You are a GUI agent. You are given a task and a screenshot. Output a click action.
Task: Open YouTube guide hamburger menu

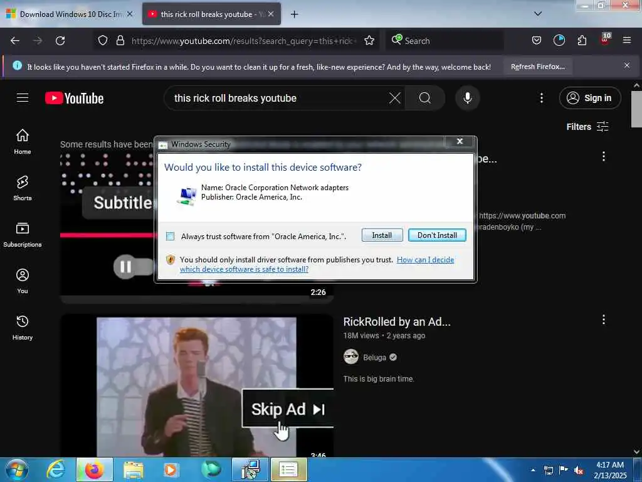[x=23, y=98]
